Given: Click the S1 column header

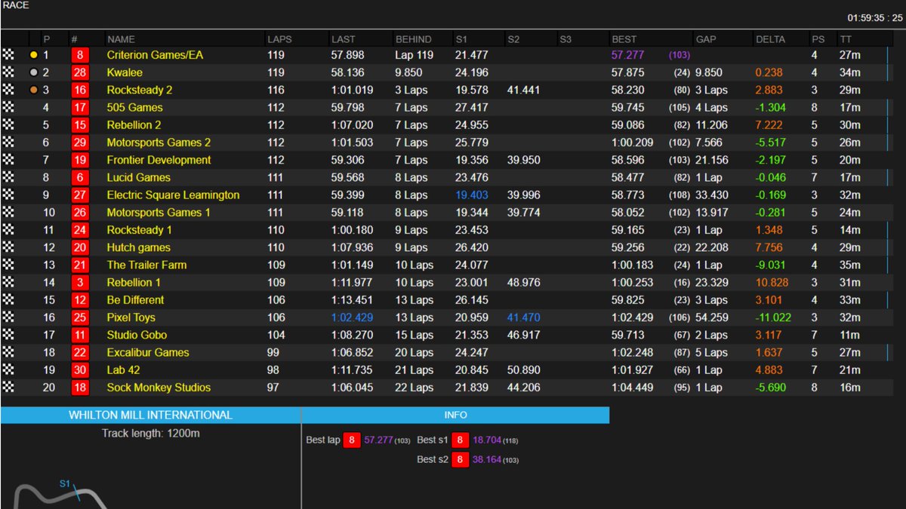Looking at the screenshot, I should [461, 39].
